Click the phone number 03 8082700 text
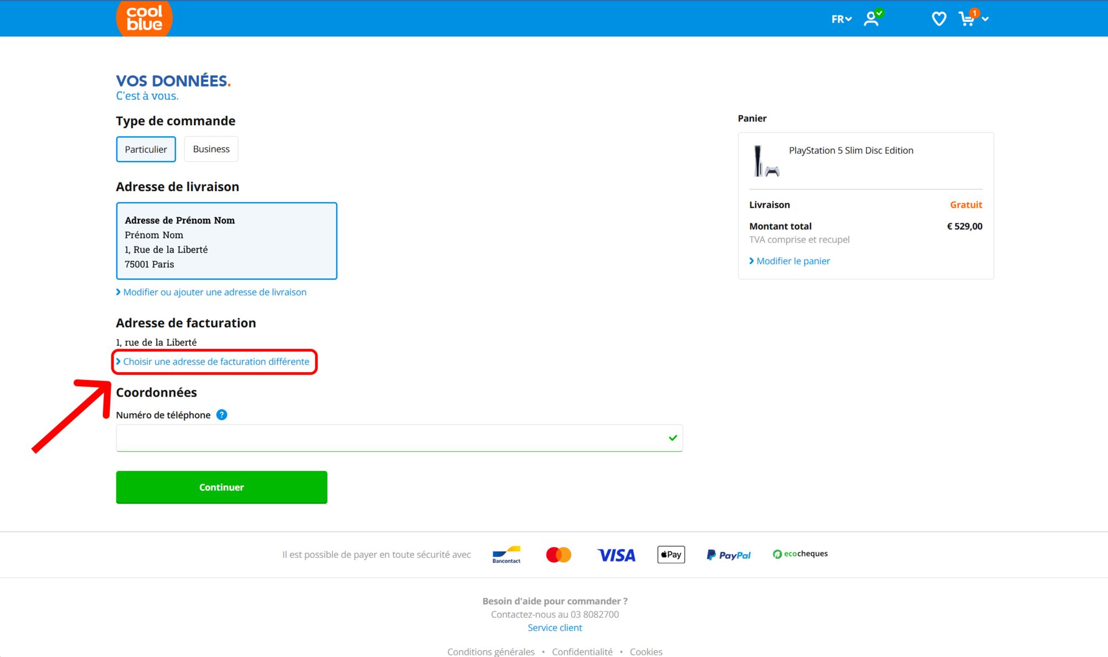The height and width of the screenshot is (657, 1108). tap(594, 614)
